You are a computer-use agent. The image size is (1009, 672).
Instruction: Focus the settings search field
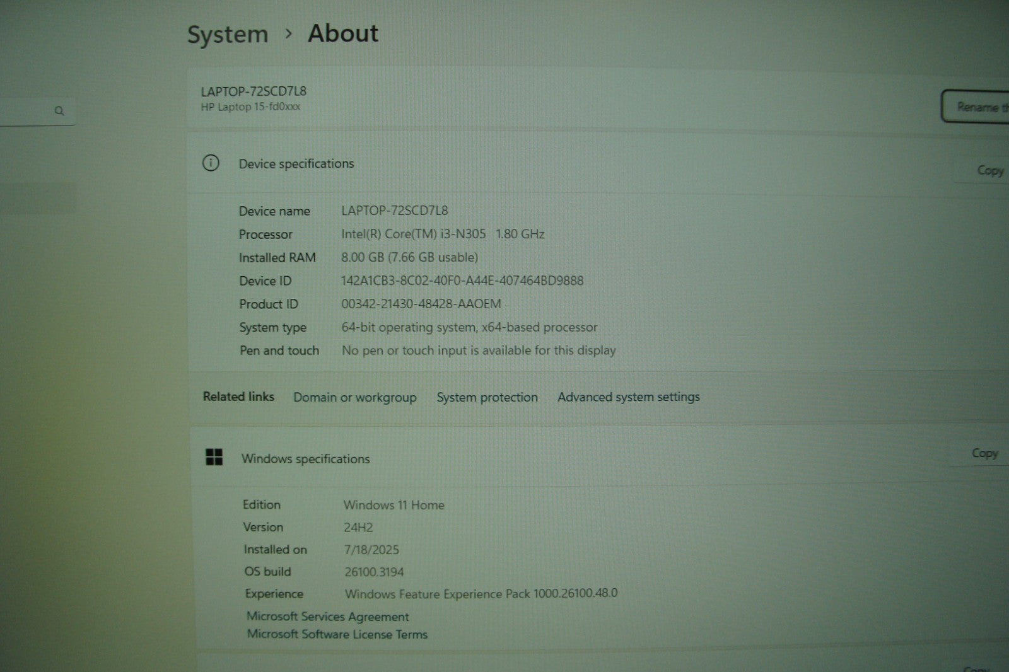coord(28,112)
